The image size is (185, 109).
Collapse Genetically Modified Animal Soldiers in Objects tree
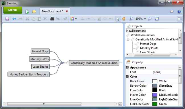(128, 40)
